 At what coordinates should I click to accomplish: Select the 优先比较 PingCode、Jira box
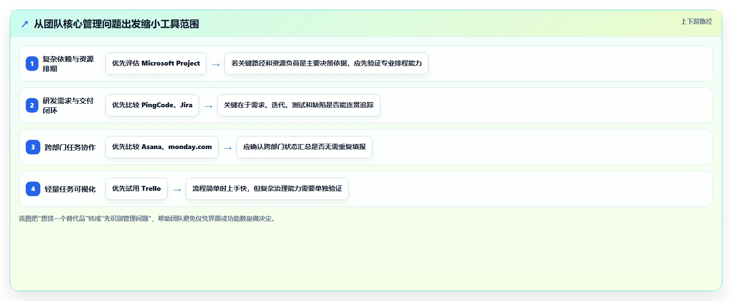coord(152,105)
